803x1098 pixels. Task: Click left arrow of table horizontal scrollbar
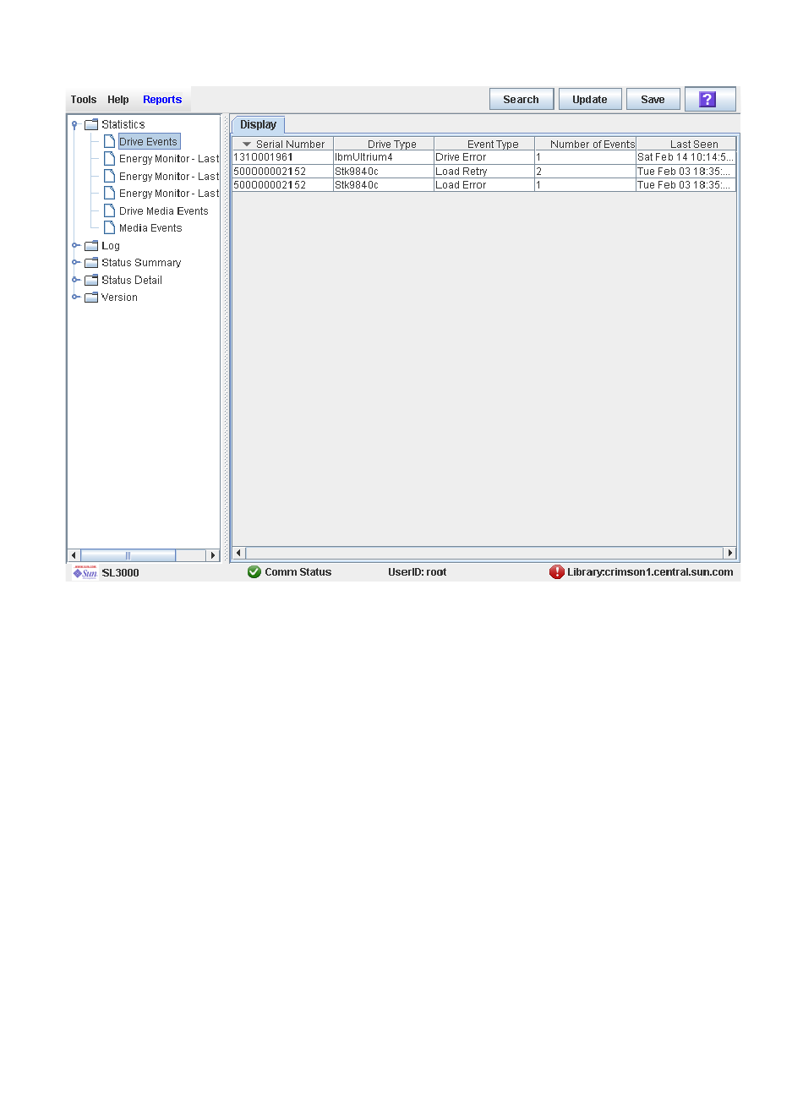coord(239,553)
